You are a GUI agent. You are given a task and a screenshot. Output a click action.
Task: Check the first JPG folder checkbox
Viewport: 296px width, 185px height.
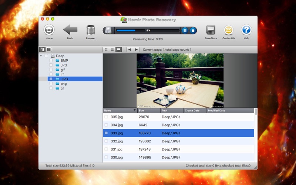click(51, 65)
